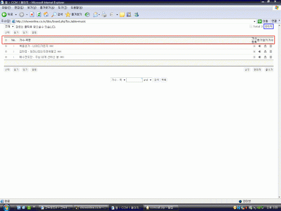Viewport: 281px width, 211px height.
Task: Click the 이동 Go button next to address bar
Action: pos(263,21)
